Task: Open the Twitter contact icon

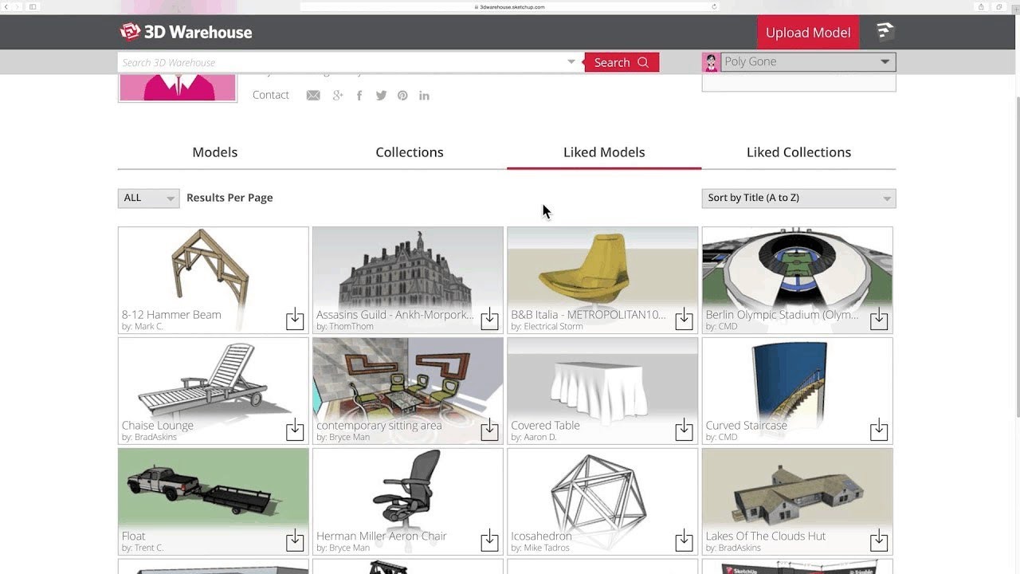Action: tap(381, 96)
